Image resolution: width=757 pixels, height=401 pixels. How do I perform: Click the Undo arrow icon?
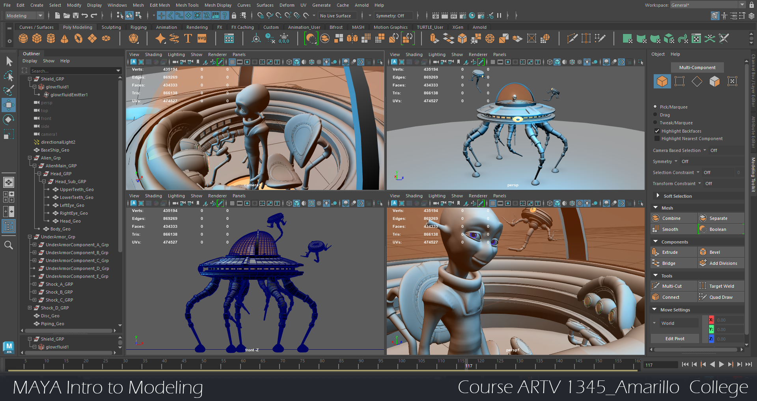(x=85, y=15)
